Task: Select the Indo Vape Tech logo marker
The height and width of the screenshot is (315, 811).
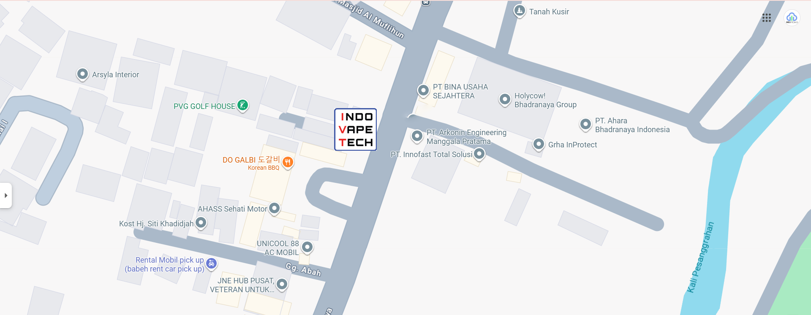Action: click(x=355, y=129)
